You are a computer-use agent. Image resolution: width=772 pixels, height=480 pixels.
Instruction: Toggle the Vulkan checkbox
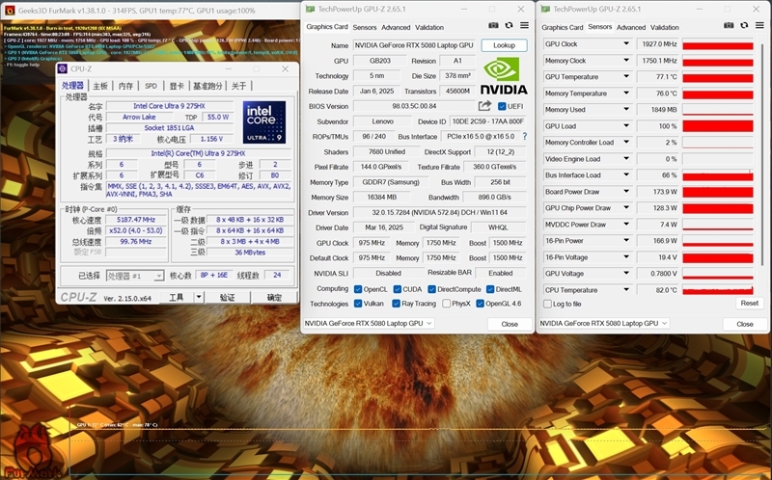pos(358,304)
